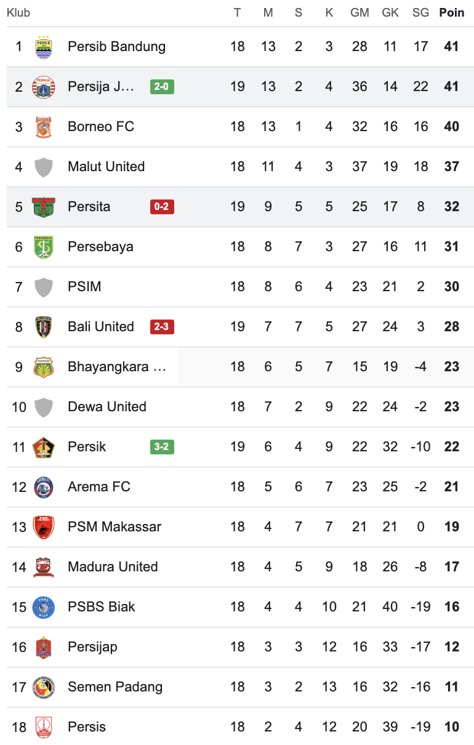Click the Malut United placeholder shield icon

[x=44, y=167]
